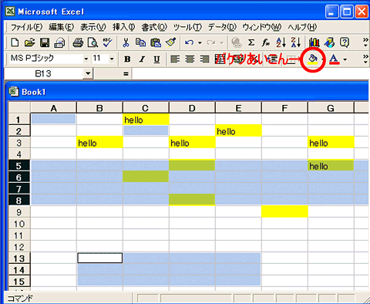370x304 pixels.
Task: Click the Font Color red A icon
Action: point(334,59)
